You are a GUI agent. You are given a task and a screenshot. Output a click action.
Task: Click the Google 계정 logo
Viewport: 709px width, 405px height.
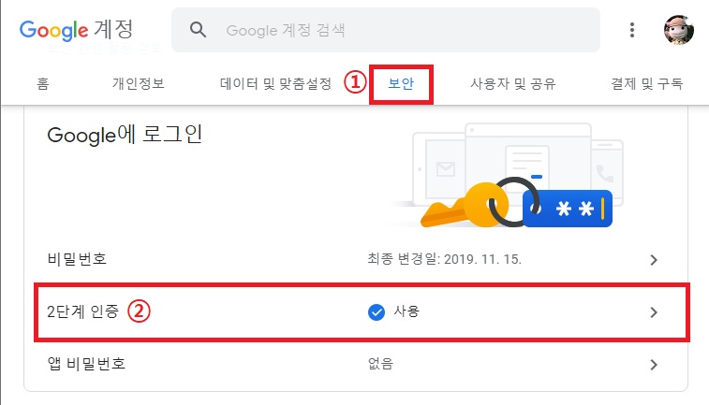(77, 30)
